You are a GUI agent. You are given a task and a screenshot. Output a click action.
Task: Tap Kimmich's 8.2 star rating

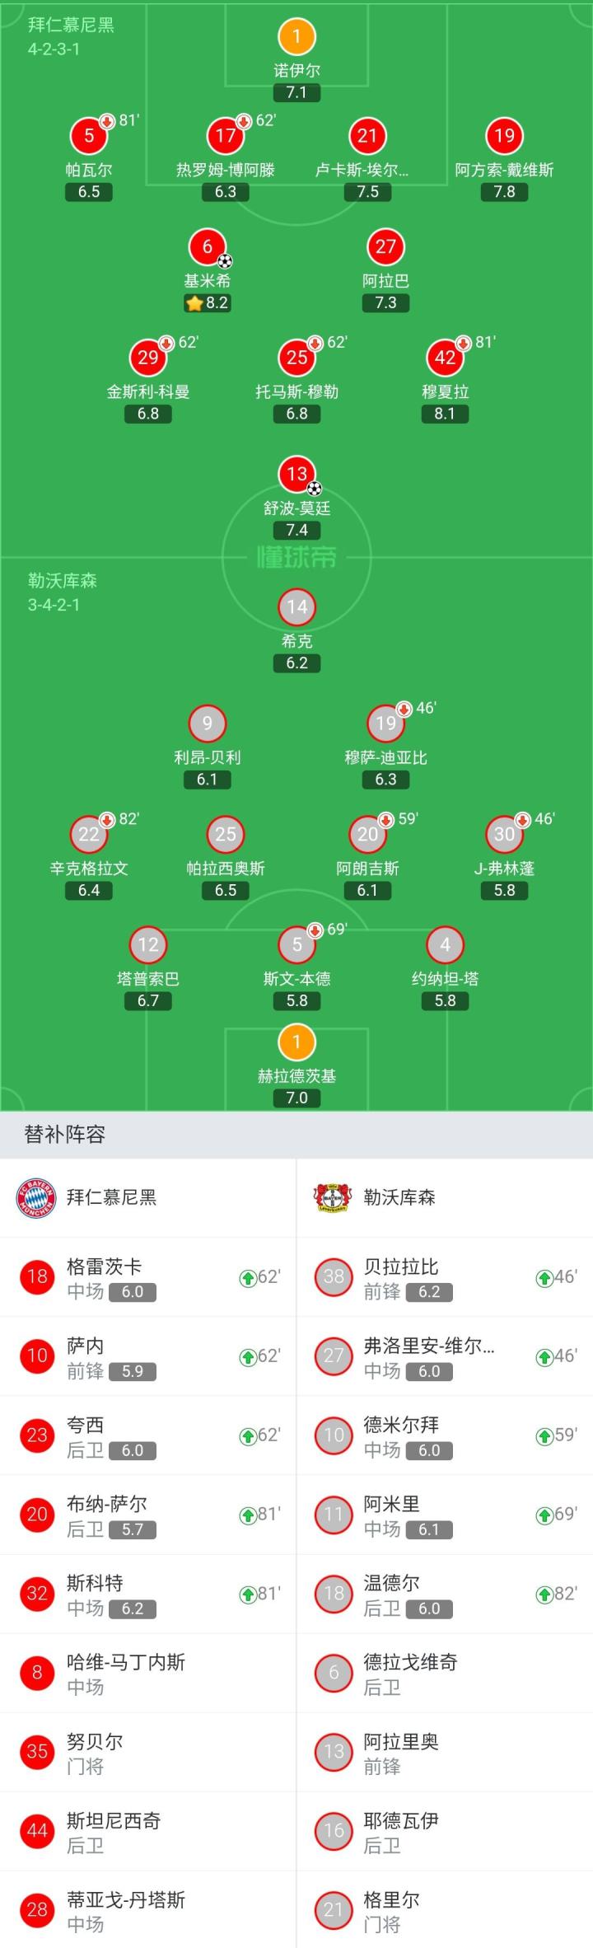(208, 303)
